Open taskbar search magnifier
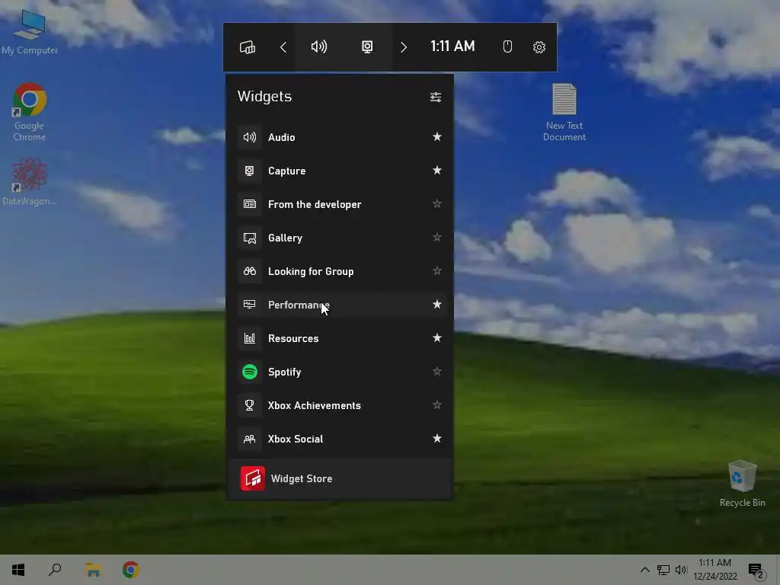 55,570
